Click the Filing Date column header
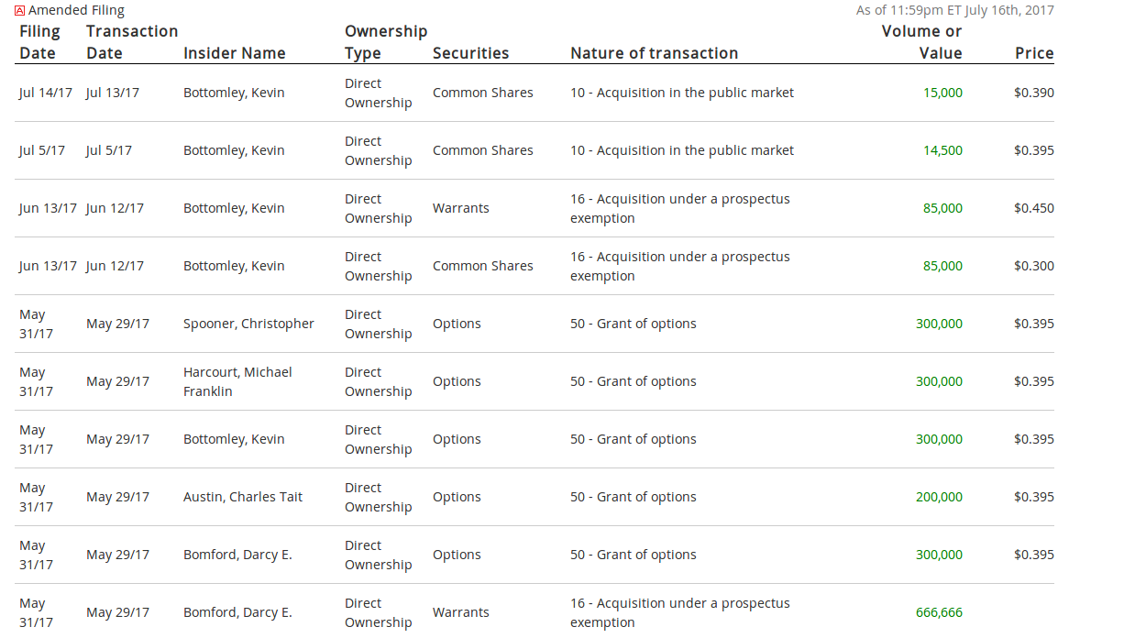This screenshot has height=638, width=1135. 39,42
